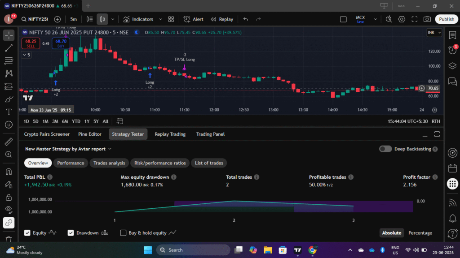Click the 68.25 SELL button

point(31,43)
